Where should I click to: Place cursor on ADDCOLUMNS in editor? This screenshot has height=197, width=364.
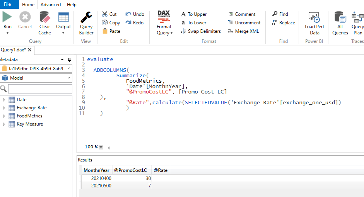click(x=110, y=70)
